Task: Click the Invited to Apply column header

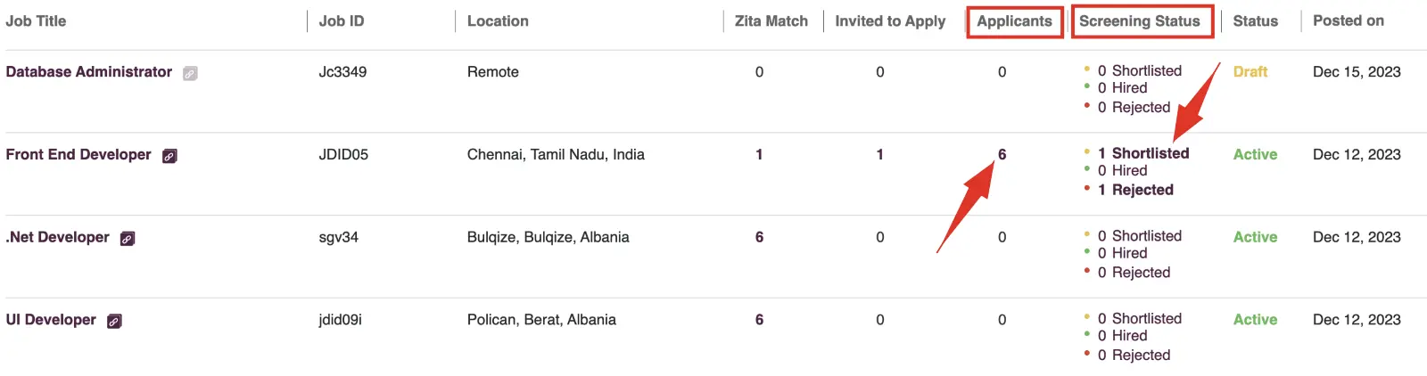Action: pyautogui.click(x=890, y=20)
